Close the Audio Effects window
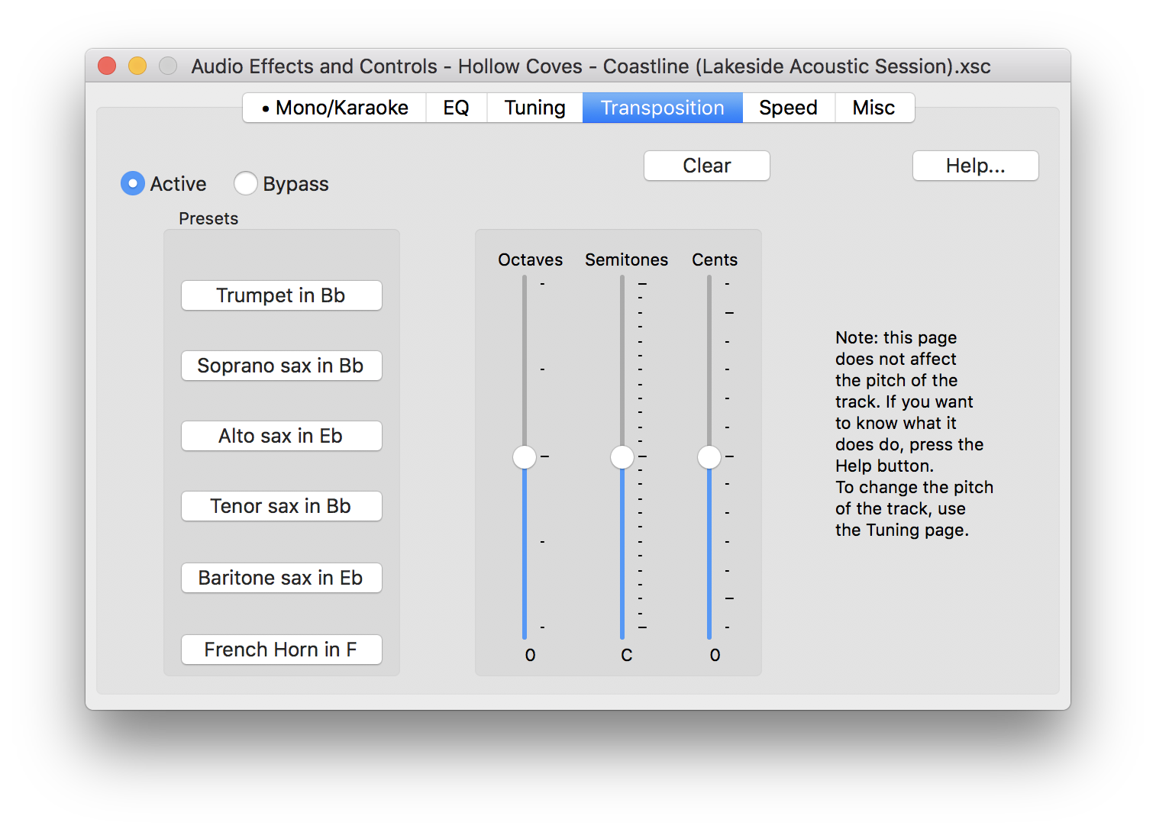This screenshot has width=1156, height=832. (x=107, y=66)
